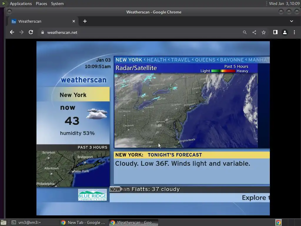Bookmark this page with the star icon

pyautogui.click(x=264, y=32)
